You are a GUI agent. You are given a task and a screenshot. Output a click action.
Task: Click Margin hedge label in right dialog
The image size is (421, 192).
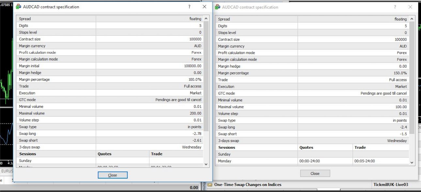click(229, 66)
